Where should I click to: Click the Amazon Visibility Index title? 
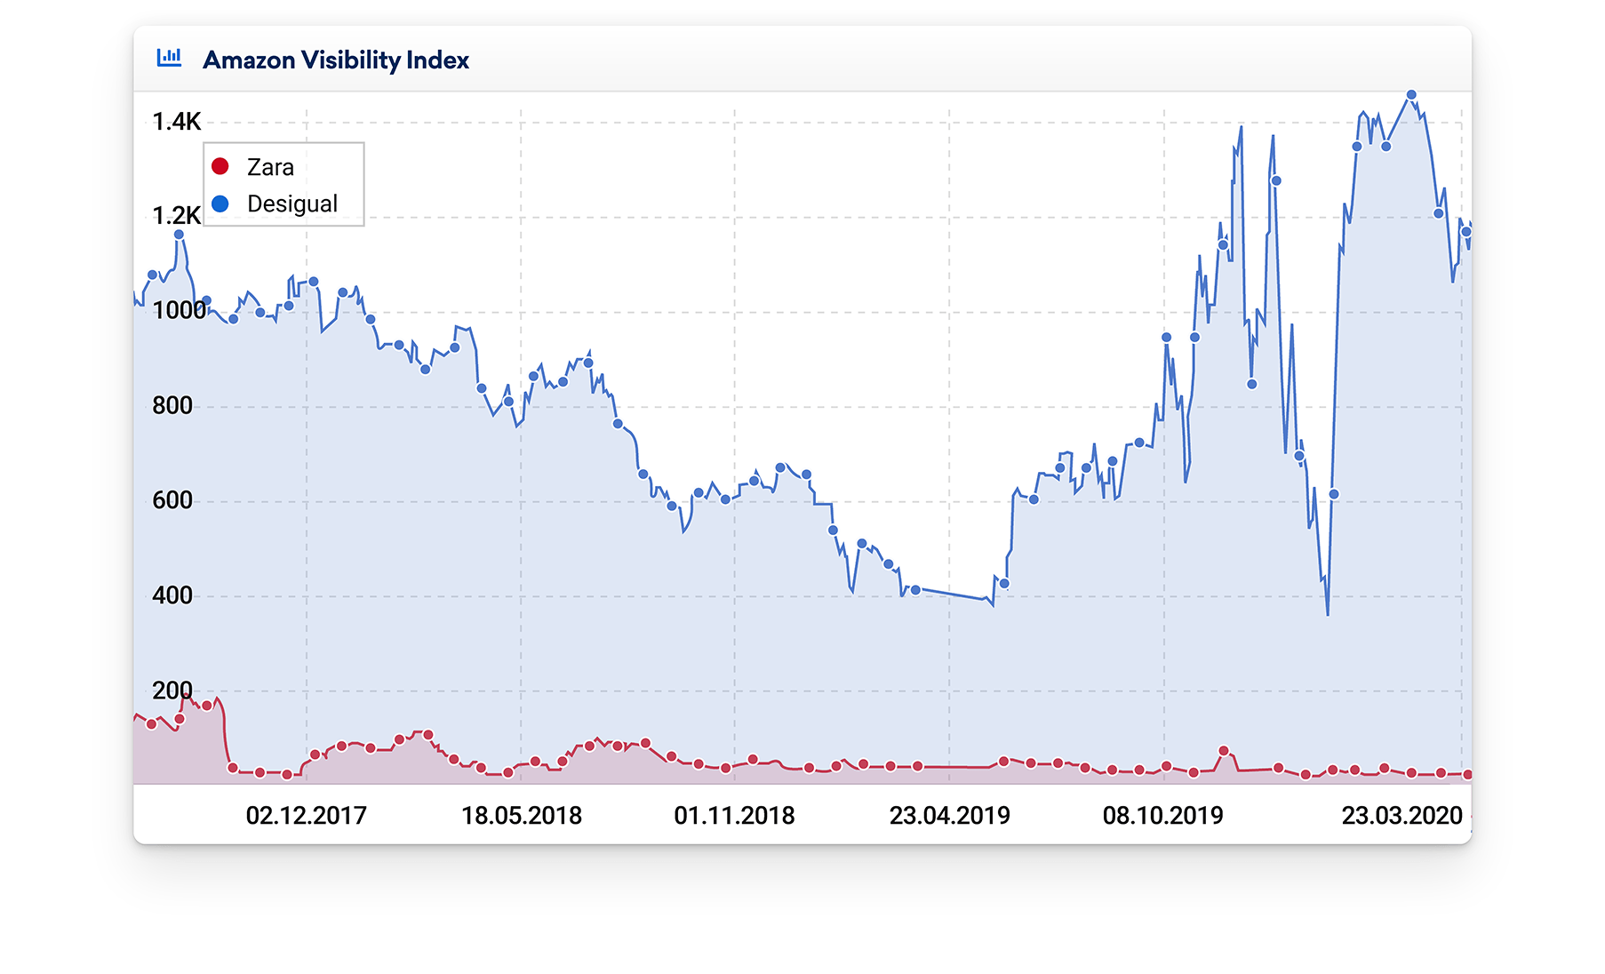pyautogui.click(x=335, y=60)
